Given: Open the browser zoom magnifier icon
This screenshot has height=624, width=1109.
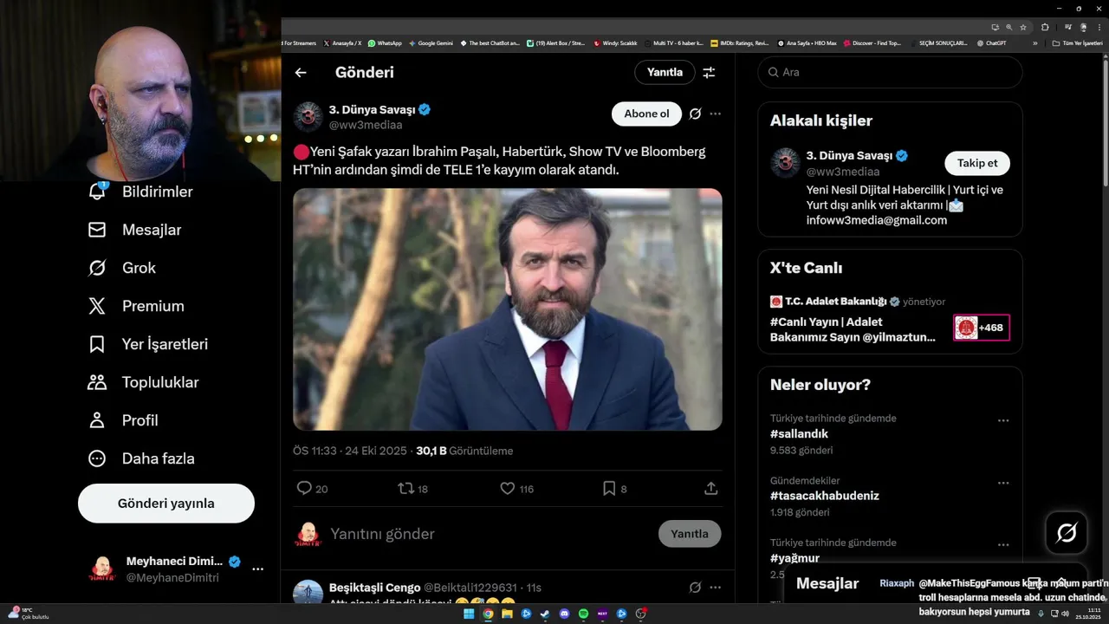Looking at the screenshot, I should 1008,27.
